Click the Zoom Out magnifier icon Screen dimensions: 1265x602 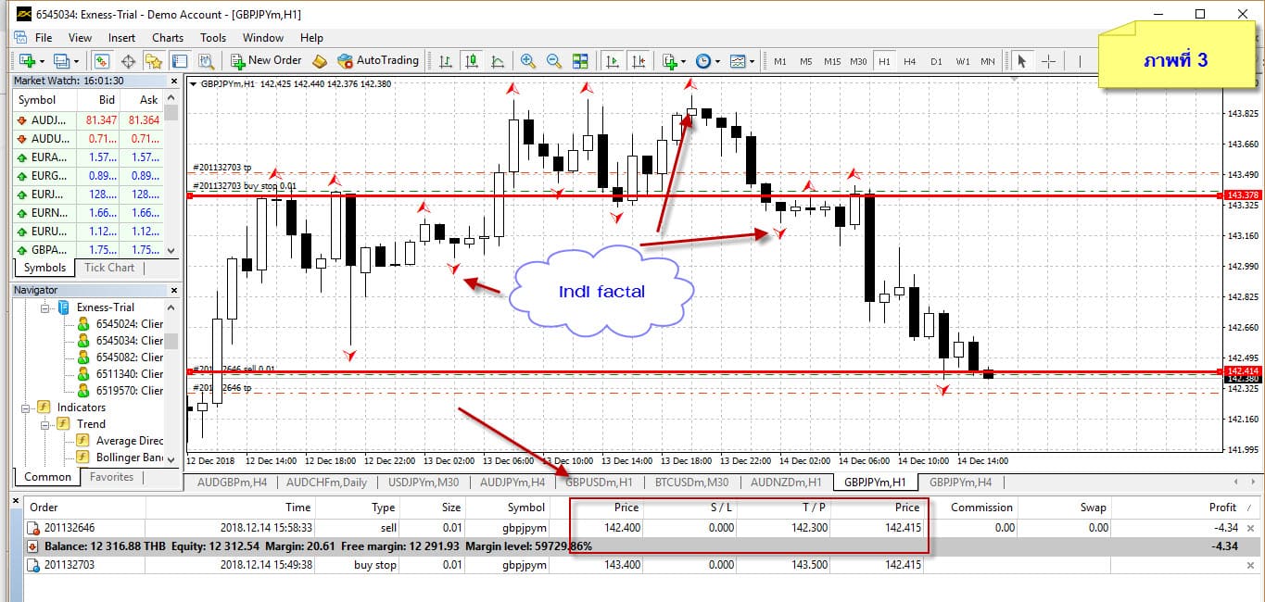tap(554, 61)
